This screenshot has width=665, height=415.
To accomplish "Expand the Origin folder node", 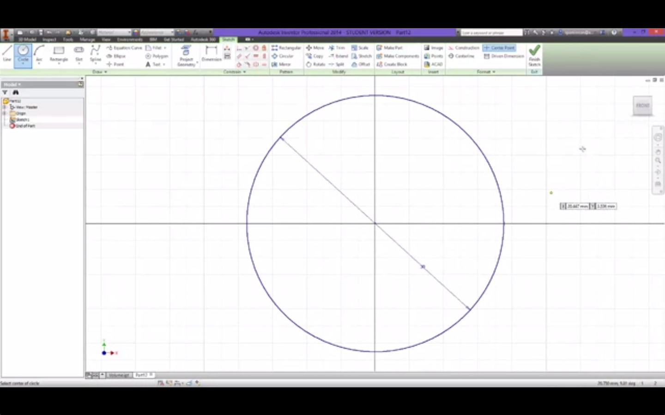I will click(5, 113).
